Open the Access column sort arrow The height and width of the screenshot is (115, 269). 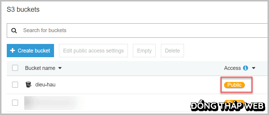[254, 68]
